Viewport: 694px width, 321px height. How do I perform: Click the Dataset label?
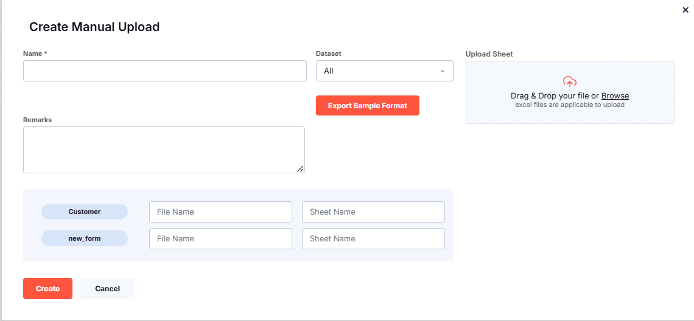328,53
